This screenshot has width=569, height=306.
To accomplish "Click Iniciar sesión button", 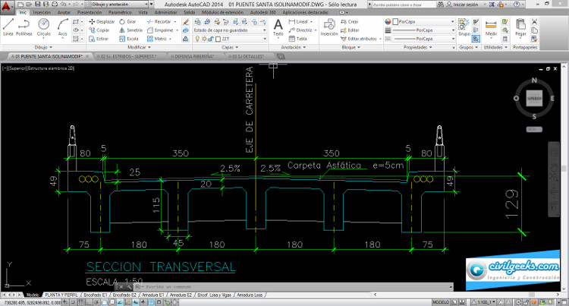I will tap(462, 5).
